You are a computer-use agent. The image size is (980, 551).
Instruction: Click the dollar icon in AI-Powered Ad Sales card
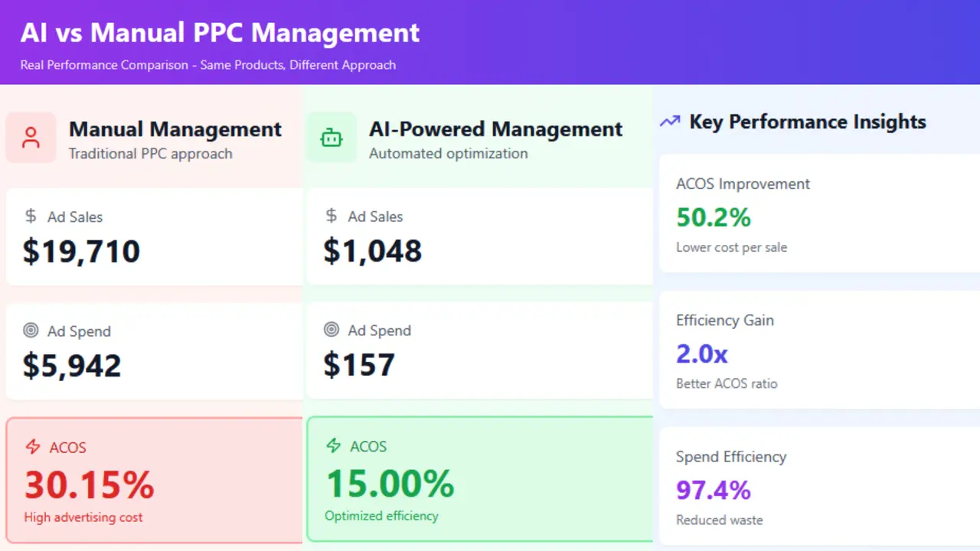[x=332, y=216]
